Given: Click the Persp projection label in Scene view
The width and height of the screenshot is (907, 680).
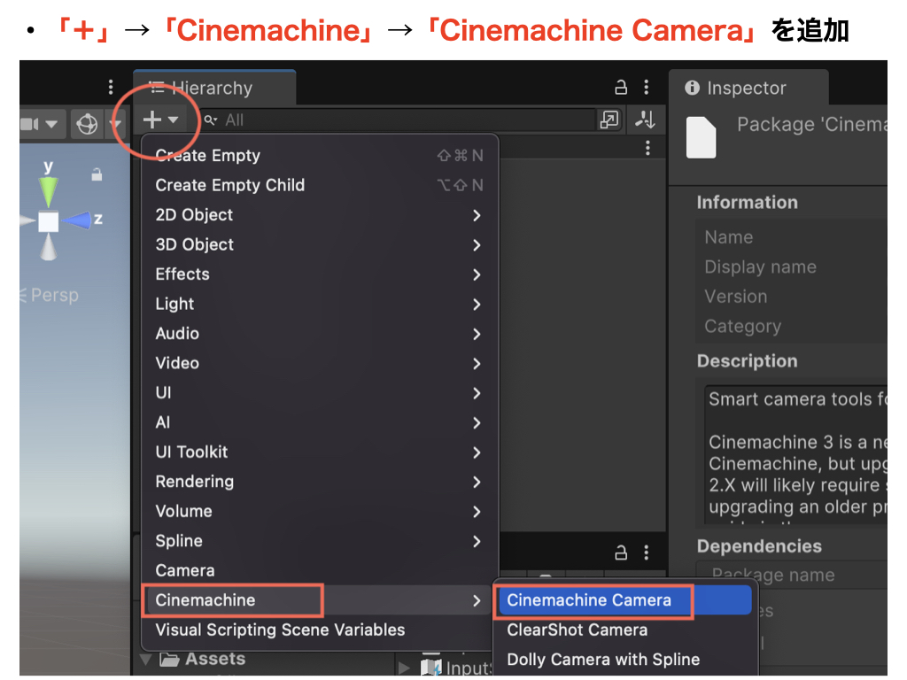Looking at the screenshot, I should pyautogui.click(x=54, y=296).
